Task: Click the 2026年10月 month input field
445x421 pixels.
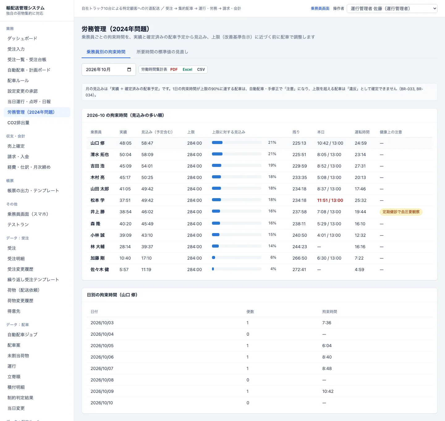Action: click(109, 70)
